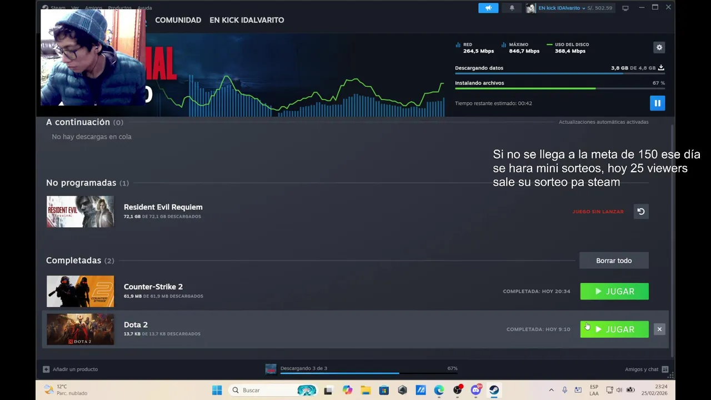Open Task View on the taskbar
The height and width of the screenshot is (400, 711).
[328, 390]
